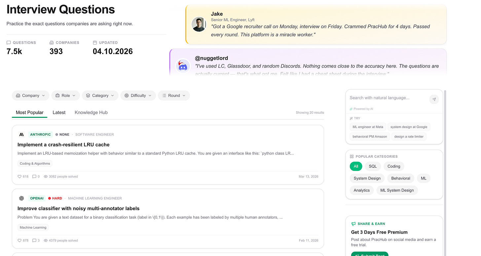Open 'Implement a crash-resilient LRU cache' question
481x256 pixels.
63,145
